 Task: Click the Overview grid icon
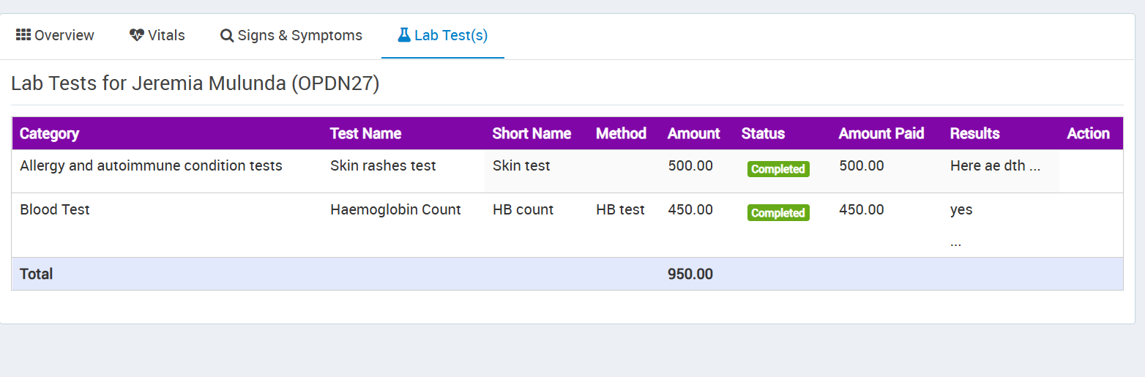[x=23, y=35]
